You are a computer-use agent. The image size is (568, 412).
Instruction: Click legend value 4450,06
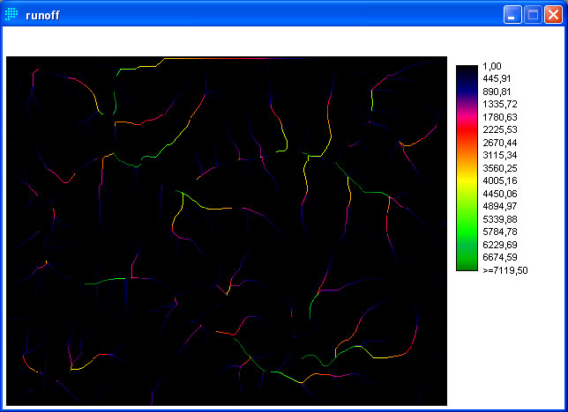tap(500, 194)
